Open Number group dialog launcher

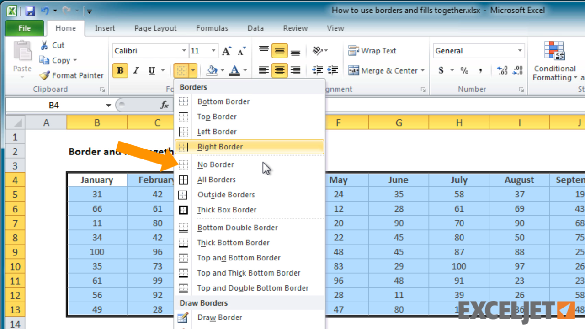[x=521, y=90]
